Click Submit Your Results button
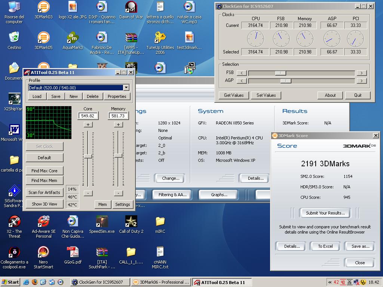The height and width of the screenshot is (287, 383). click(325, 213)
